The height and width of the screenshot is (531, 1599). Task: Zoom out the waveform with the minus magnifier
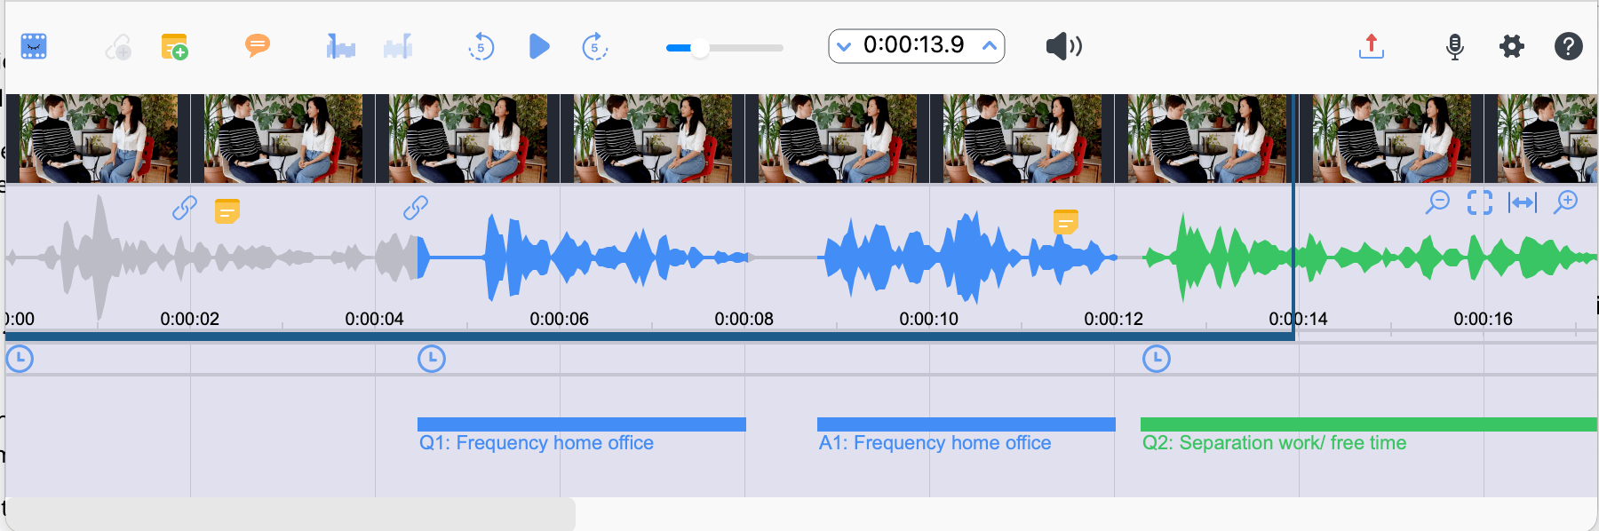(1437, 202)
